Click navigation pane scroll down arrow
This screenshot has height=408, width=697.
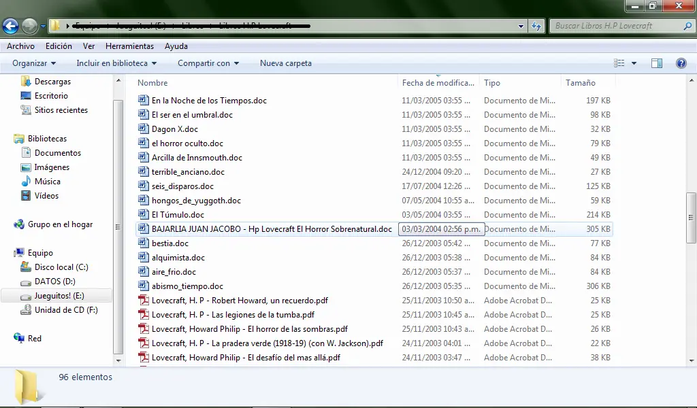(118, 360)
